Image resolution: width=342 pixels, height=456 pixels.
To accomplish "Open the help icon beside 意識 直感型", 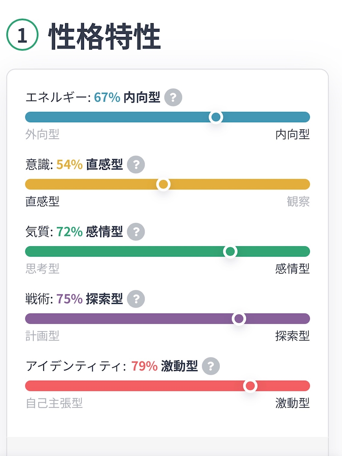I will click(136, 165).
